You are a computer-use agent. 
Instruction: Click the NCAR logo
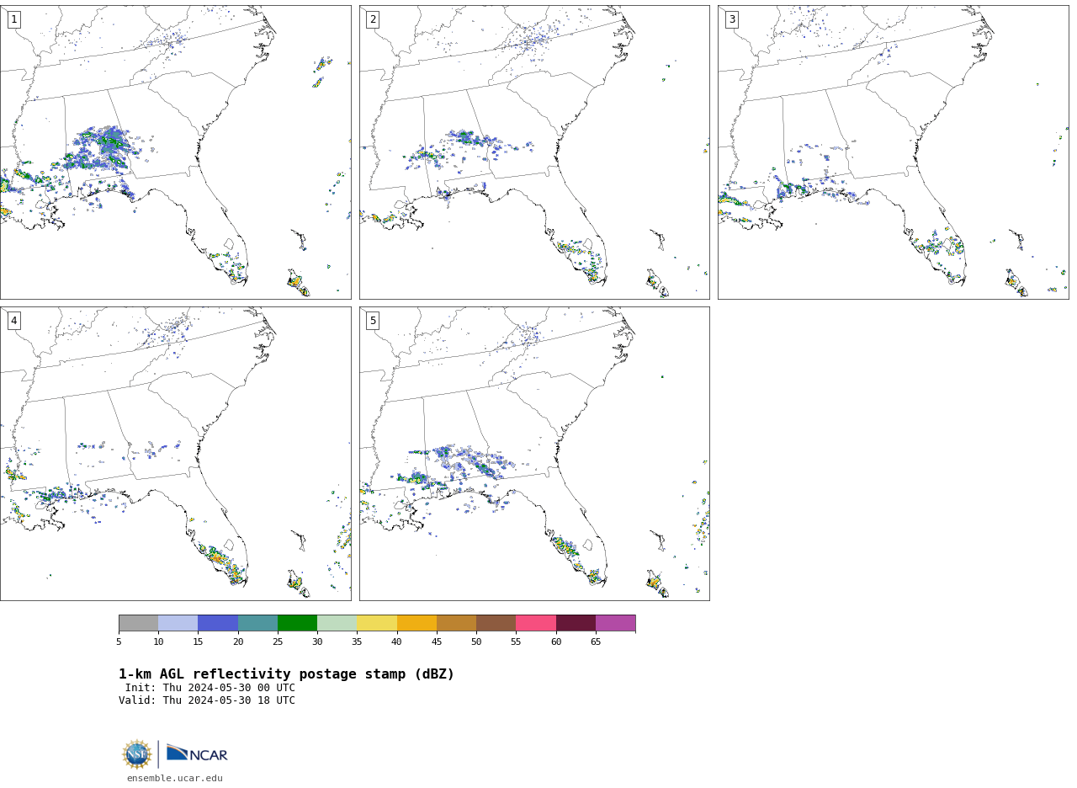[197, 753]
